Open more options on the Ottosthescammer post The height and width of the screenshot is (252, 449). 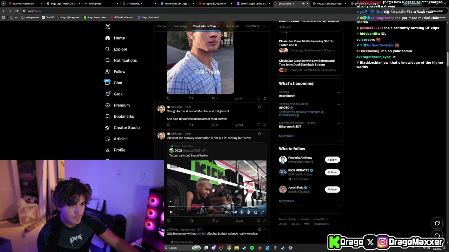point(265,230)
